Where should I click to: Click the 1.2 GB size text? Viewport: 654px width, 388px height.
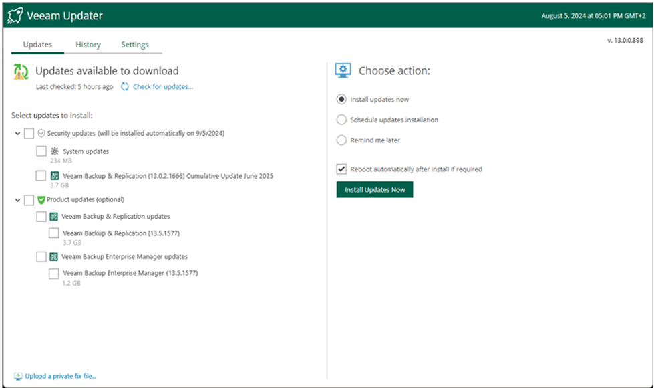tap(71, 283)
